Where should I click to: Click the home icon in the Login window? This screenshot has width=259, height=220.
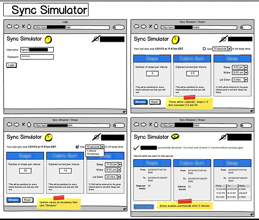click(29, 26)
